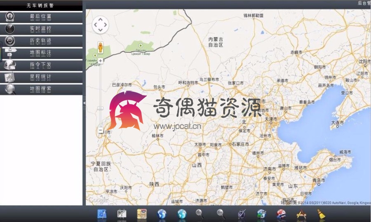Pan the map left with arrow
Screen dimensions: 371x222
[x=95, y=25]
